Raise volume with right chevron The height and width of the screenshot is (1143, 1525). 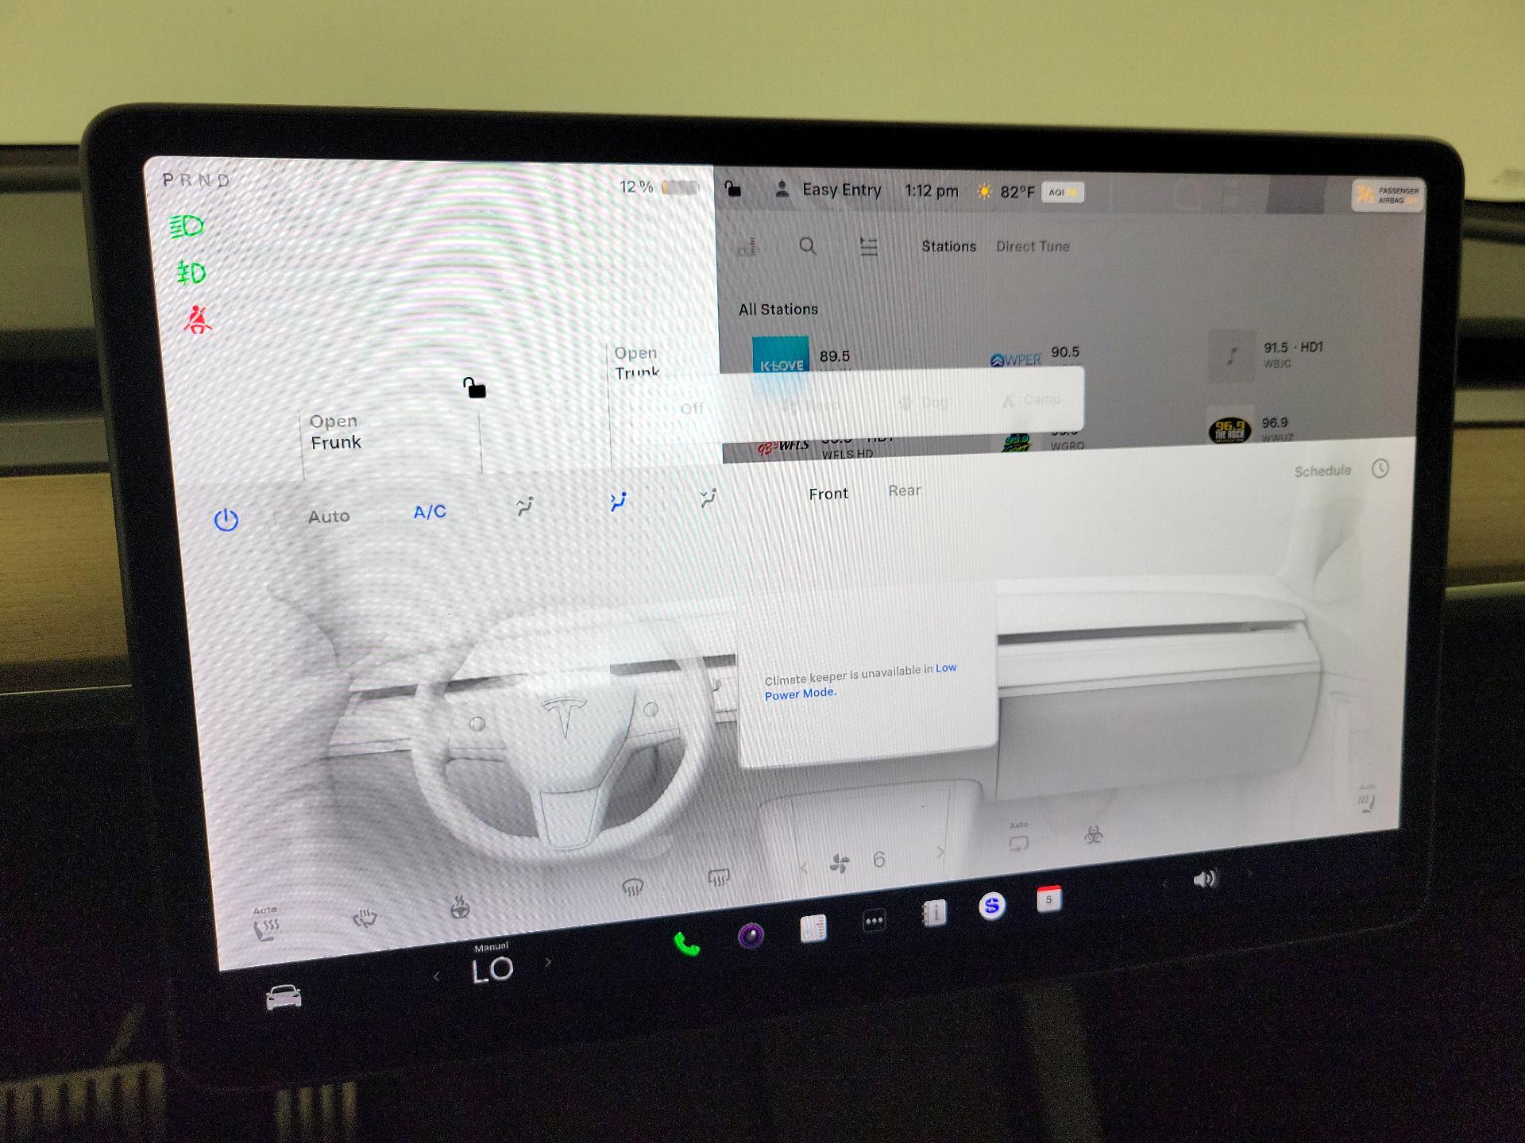coord(1249,873)
